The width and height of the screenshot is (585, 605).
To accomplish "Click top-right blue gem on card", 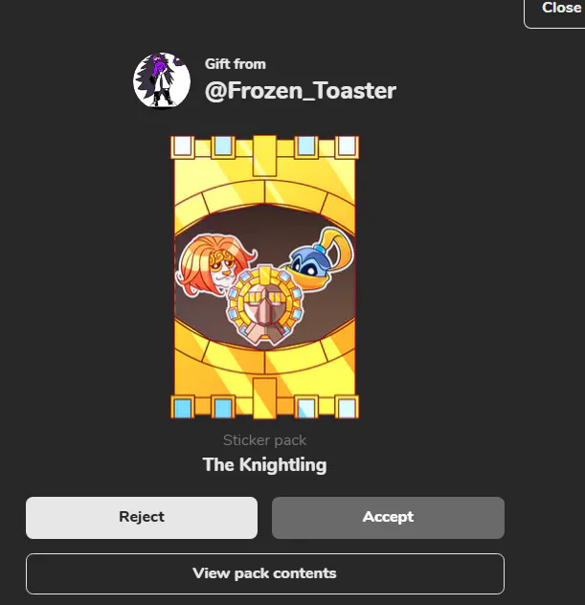I will (x=347, y=146).
